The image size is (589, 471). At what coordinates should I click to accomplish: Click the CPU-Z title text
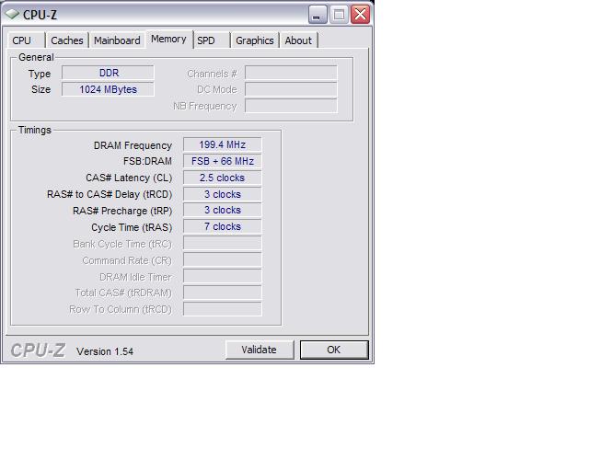(x=40, y=15)
